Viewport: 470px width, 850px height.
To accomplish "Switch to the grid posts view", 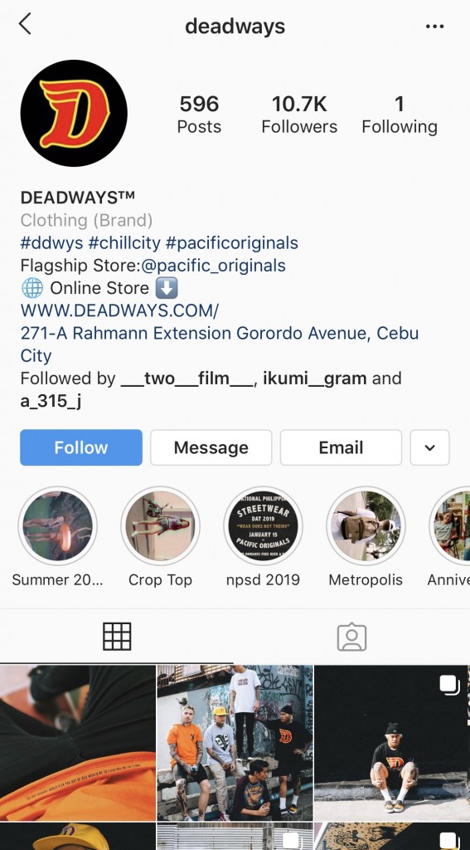I will [117, 637].
